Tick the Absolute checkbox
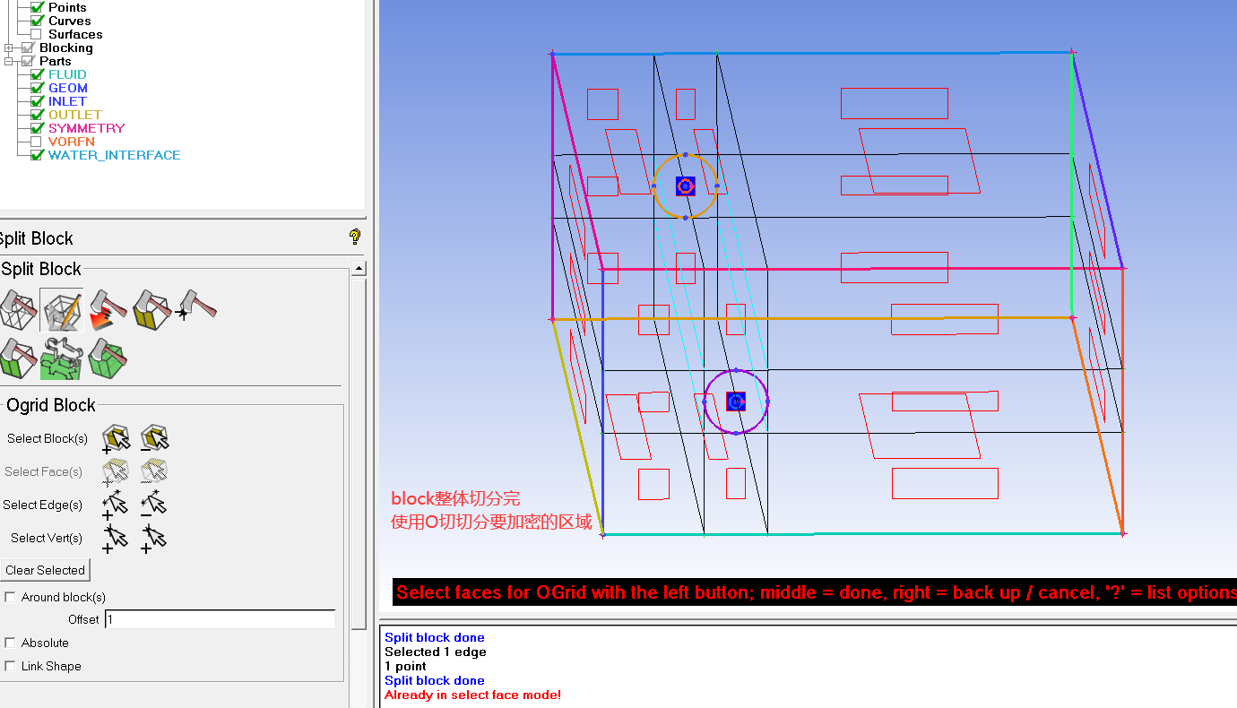Viewport: 1237px width, 708px height. tap(11, 643)
